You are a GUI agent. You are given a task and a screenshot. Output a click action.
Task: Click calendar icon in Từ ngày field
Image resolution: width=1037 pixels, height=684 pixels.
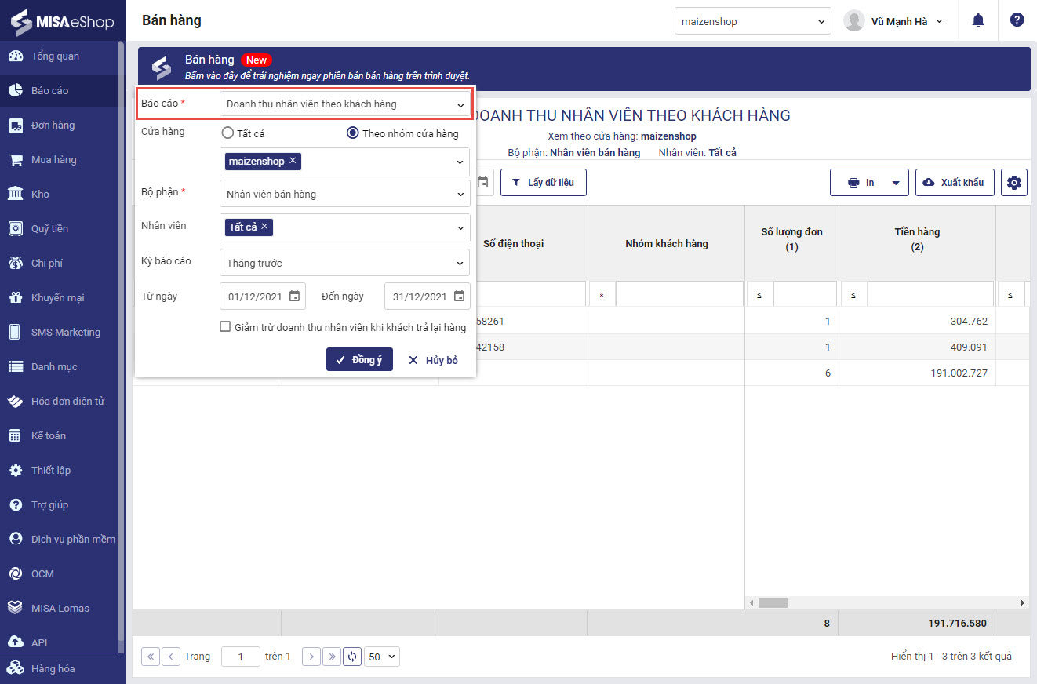pyautogui.click(x=294, y=297)
